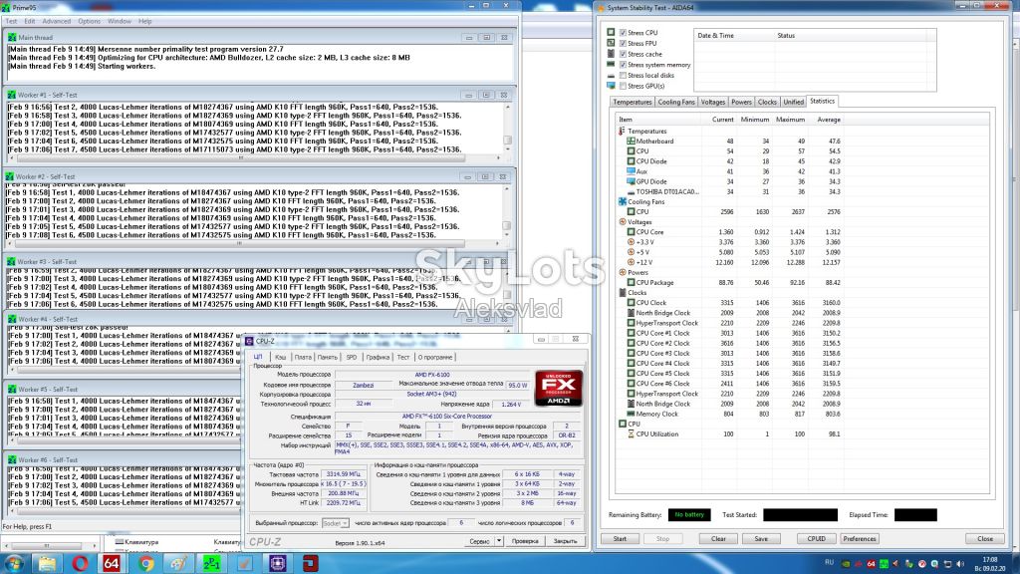Screen dimensions: 1020x574
Task: Collapse the CPU group above CPU Utilization
Action: pos(622,424)
